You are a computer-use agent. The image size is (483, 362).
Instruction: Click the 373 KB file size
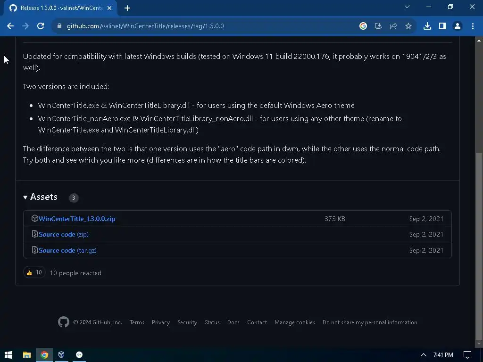point(335,219)
